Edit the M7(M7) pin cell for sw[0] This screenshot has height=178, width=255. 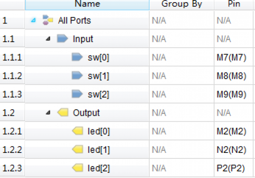tap(233, 57)
